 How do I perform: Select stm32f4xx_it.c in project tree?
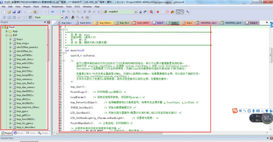(24, 51)
